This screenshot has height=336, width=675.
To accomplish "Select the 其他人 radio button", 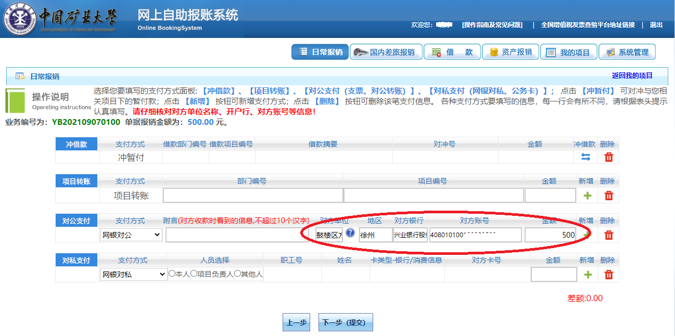I will 237,274.
